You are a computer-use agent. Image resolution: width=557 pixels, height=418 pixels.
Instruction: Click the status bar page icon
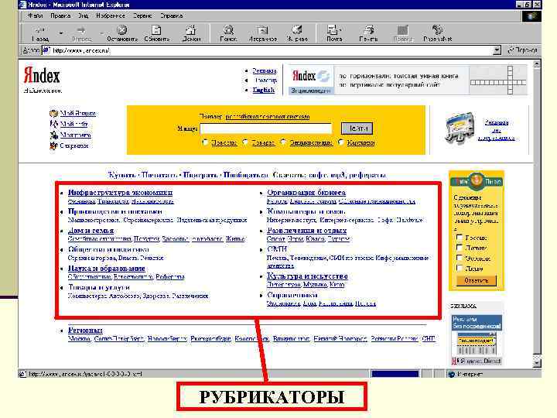pyautogui.click(x=22, y=374)
